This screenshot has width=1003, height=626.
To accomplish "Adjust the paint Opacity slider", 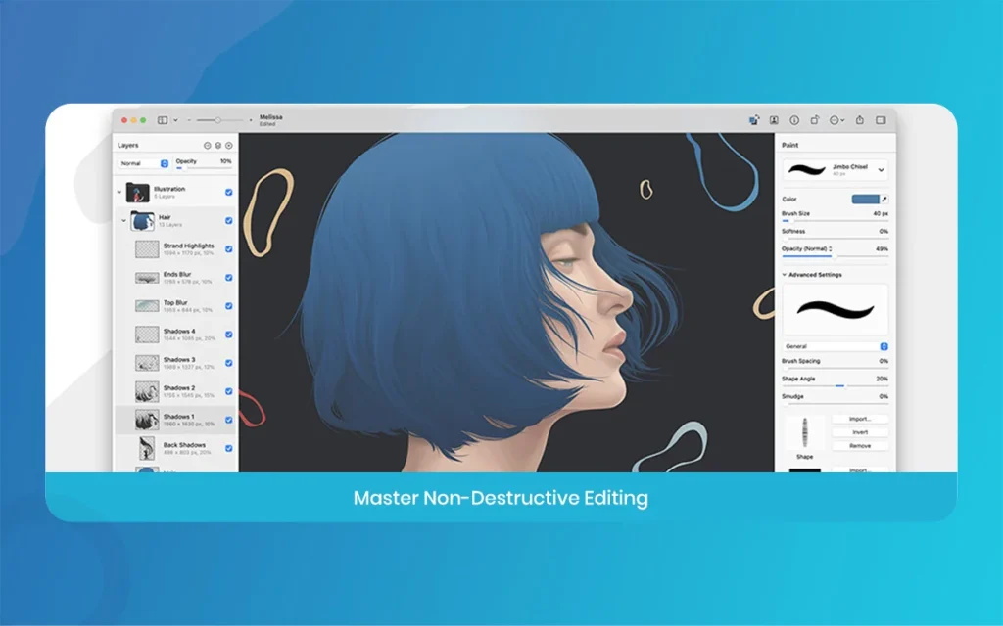I will pos(835,256).
